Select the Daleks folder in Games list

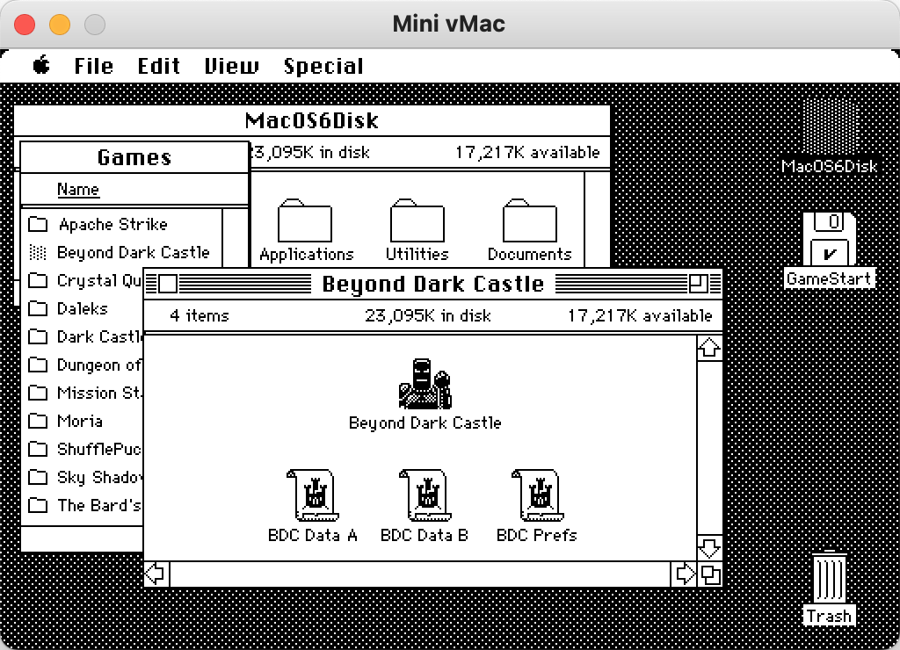[68, 308]
